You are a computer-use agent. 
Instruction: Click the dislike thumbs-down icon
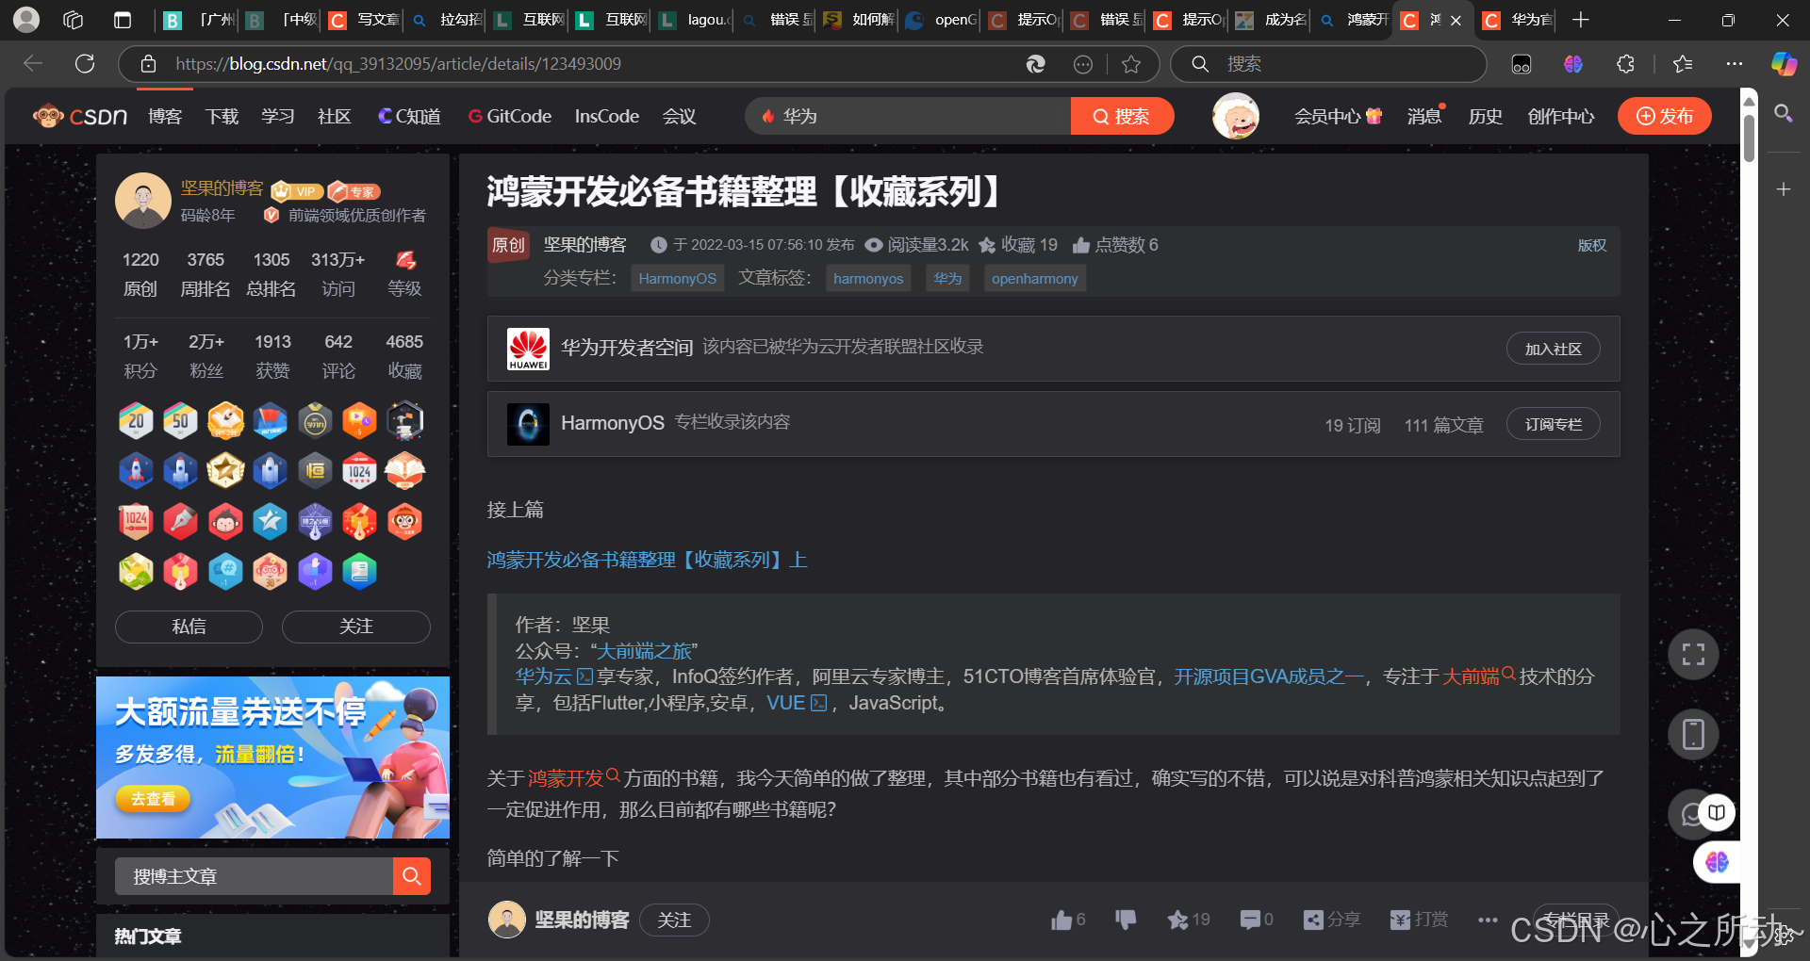click(x=1126, y=920)
